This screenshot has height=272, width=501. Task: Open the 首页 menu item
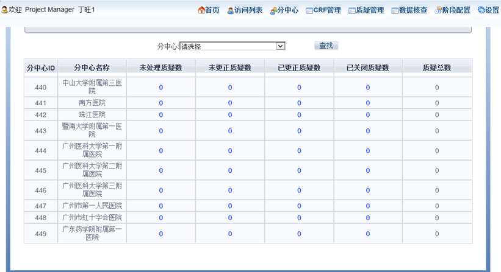212,10
